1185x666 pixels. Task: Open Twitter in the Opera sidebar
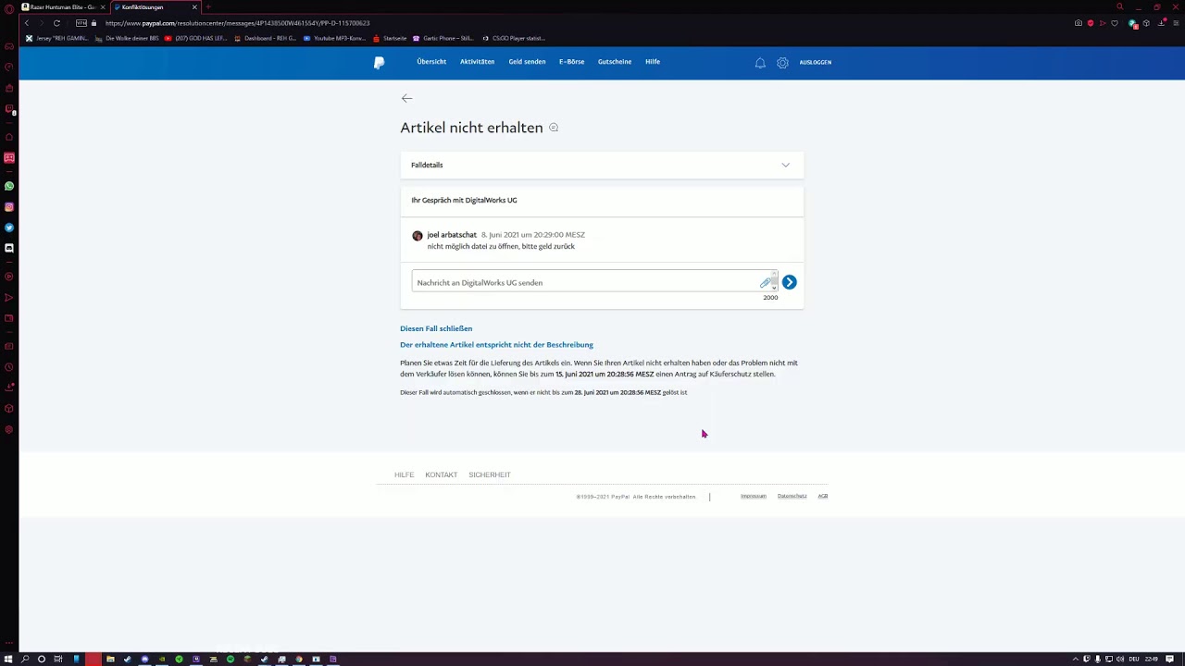point(9,228)
